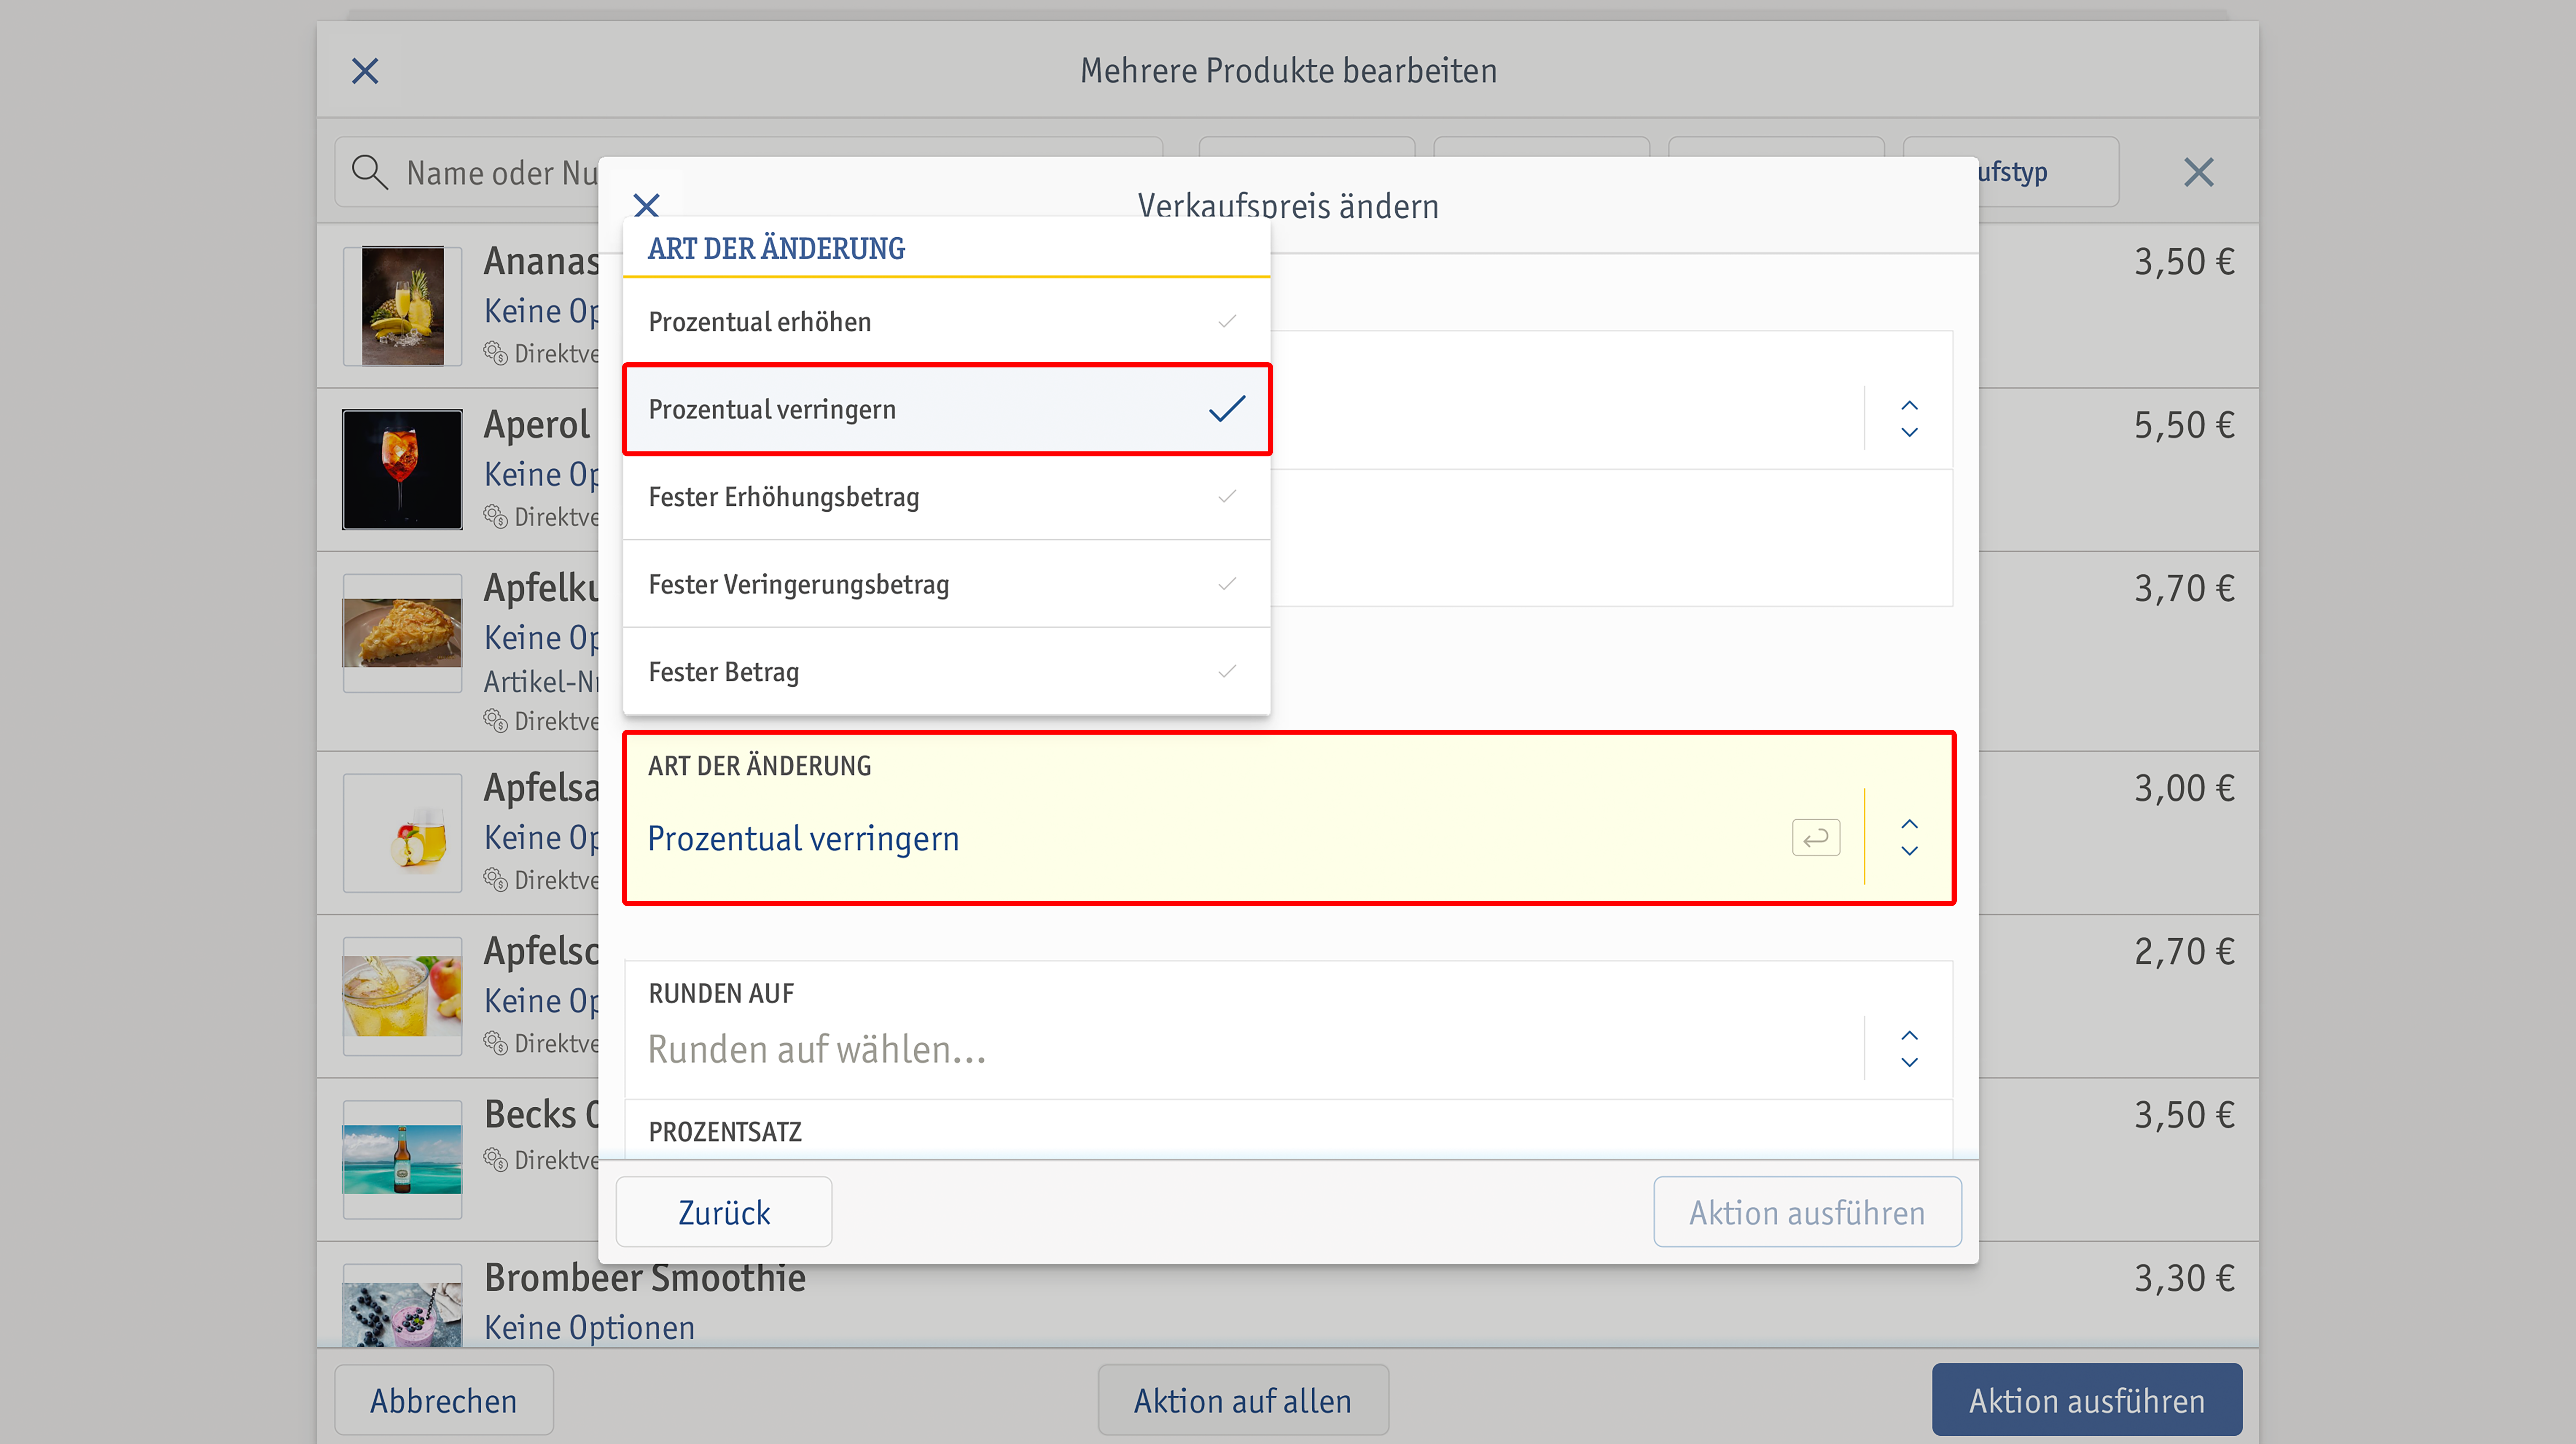Click Zurück button

pyautogui.click(x=724, y=1212)
